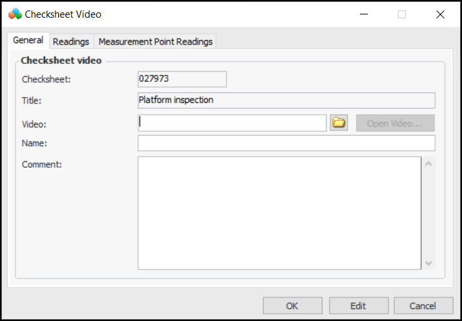Open the Readings tab
Image resolution: width=462 pixels, height=321 pixels.
[x=71, y=41]
